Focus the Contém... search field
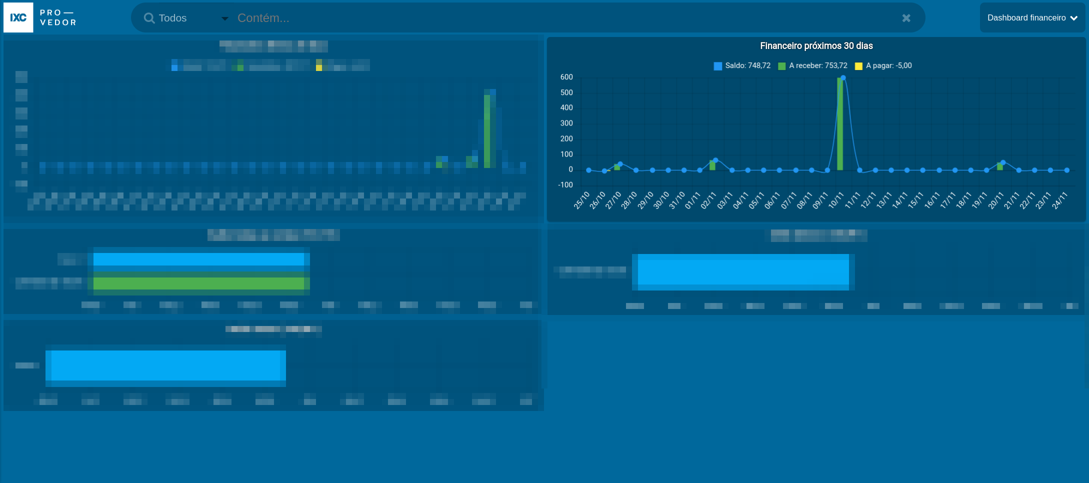The image size is (1089, 483). [565, 18]
